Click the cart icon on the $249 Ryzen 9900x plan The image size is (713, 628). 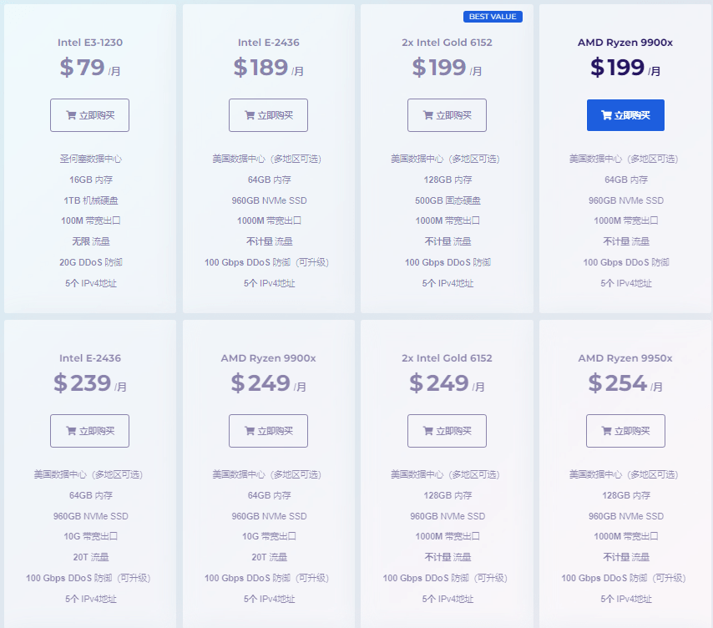(x=250, y=431)
